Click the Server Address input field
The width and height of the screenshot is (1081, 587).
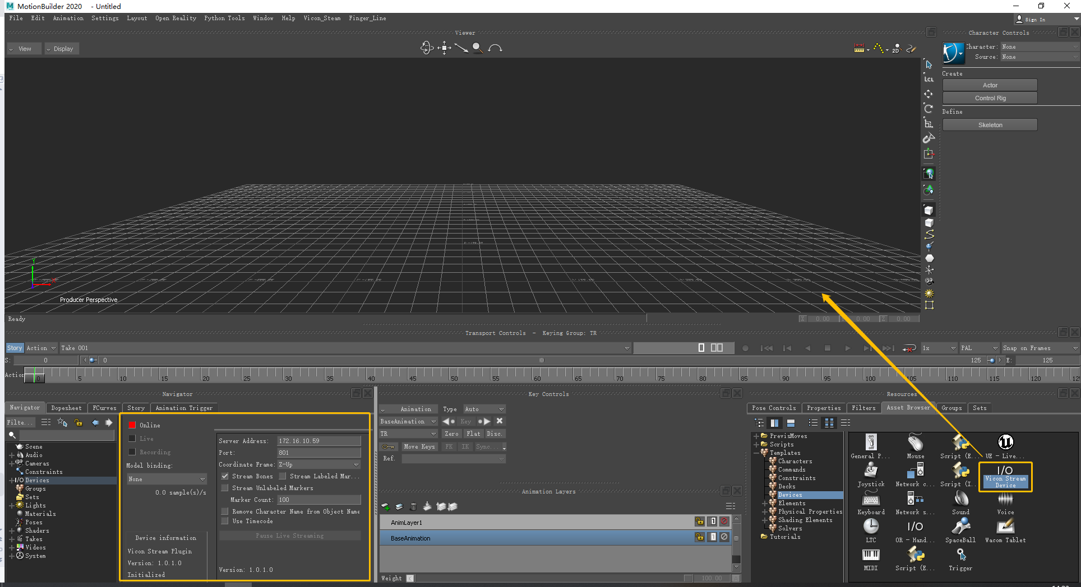[318, 441]
